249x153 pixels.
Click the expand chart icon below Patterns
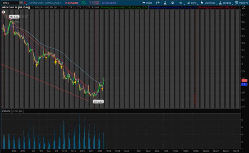244,7
